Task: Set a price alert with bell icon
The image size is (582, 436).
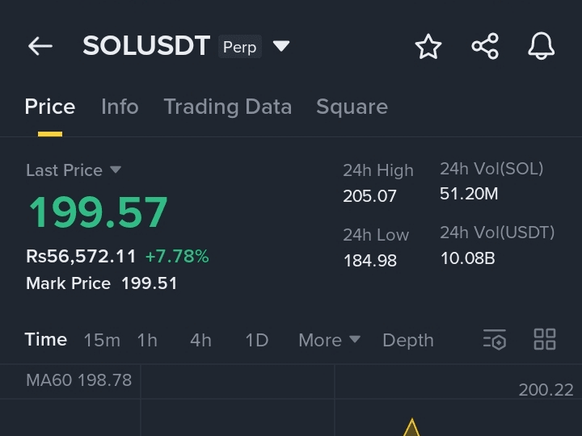Action: [541, 46]
